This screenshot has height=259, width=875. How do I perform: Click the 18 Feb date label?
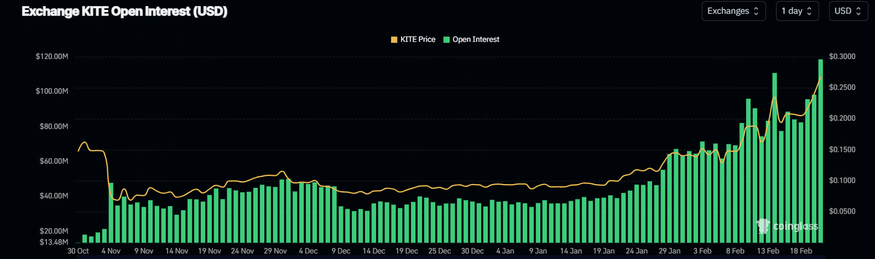click(x=801, y=251)
